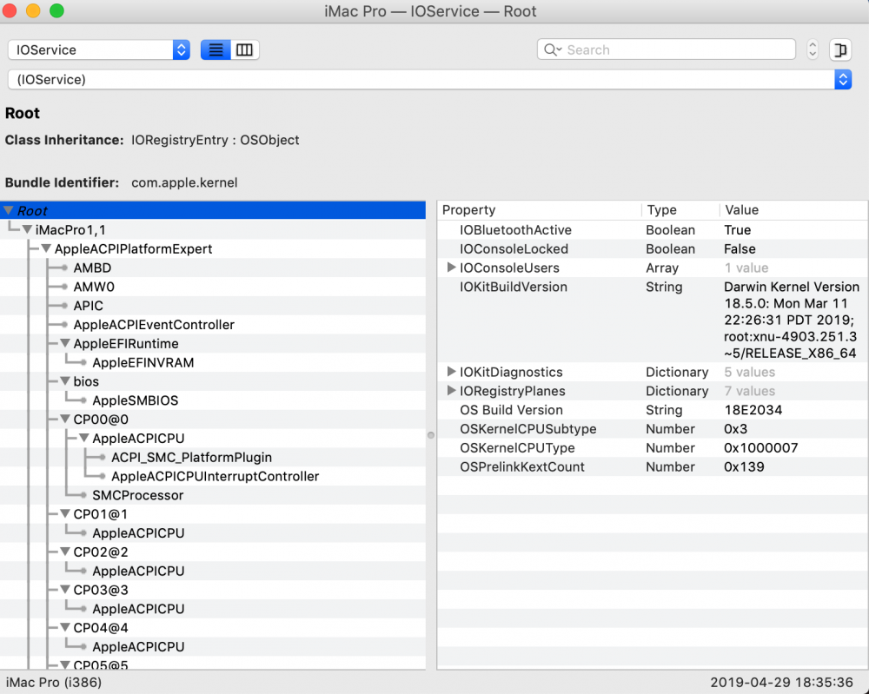Select the IOKitBuildVersion property row
The height and width of the screenshot is (694, 869).
pyautogui.click(x=653, y=321)
